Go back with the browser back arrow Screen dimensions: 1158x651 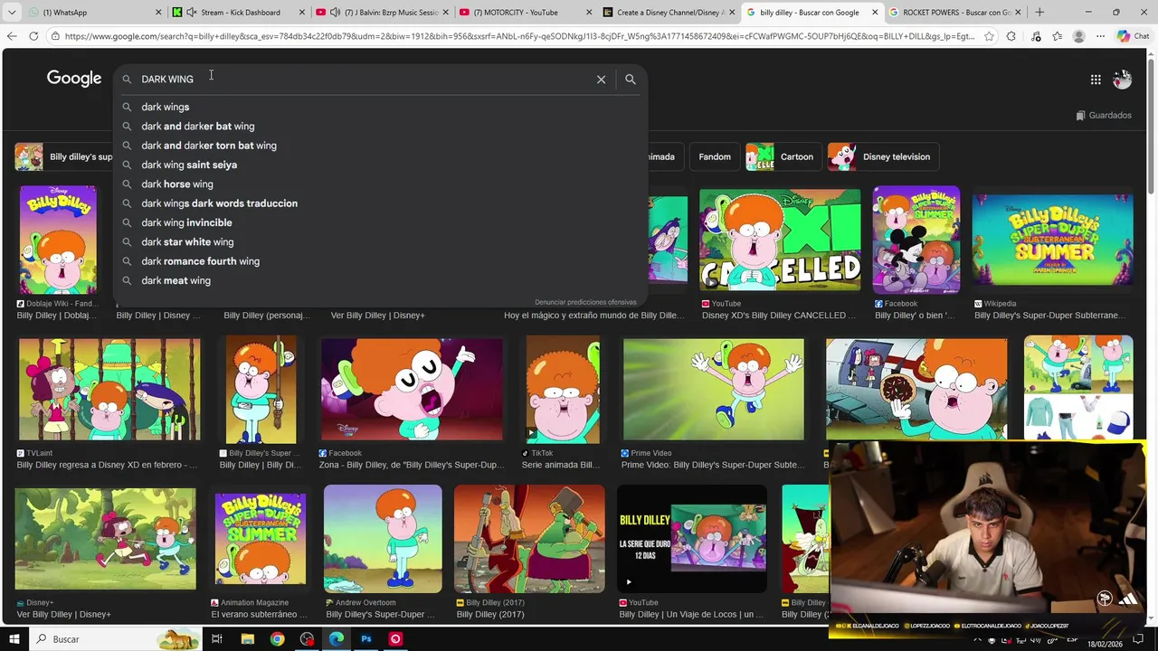[x=12, y=36]
